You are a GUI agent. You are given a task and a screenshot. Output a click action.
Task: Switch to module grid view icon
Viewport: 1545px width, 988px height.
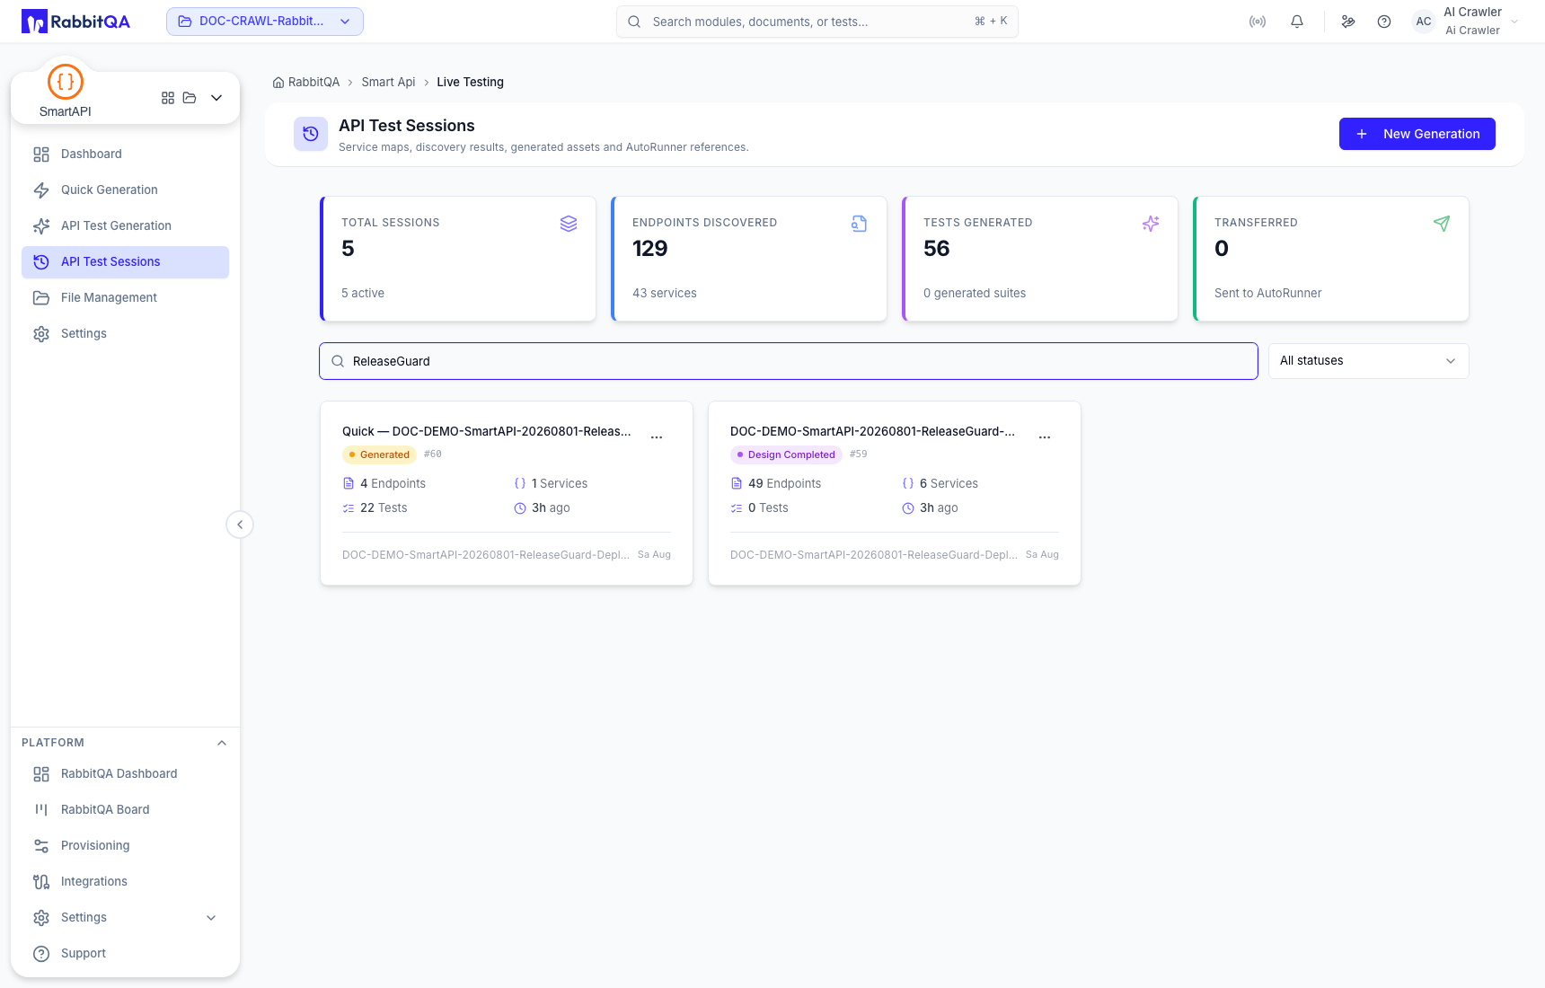(168, 98)
